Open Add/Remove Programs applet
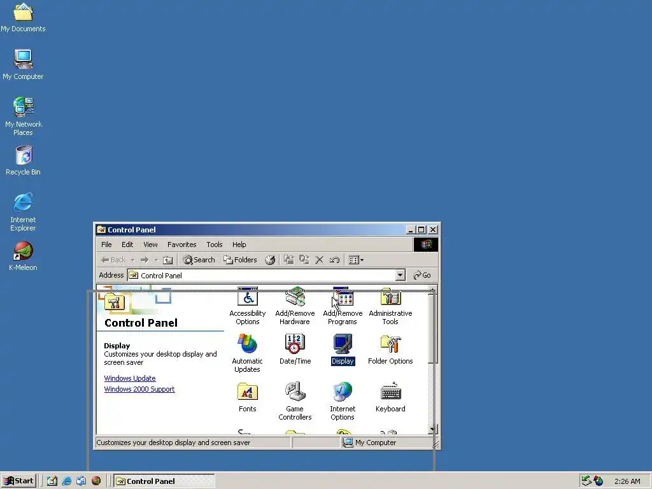Screen dimensions: 652x489 coord(343,306)
